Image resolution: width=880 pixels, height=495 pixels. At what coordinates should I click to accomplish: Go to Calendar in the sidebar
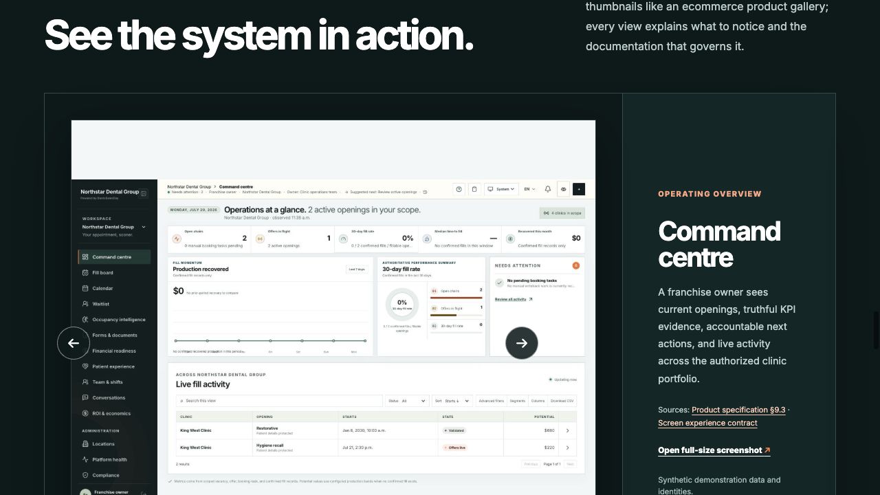coord(114,289)
